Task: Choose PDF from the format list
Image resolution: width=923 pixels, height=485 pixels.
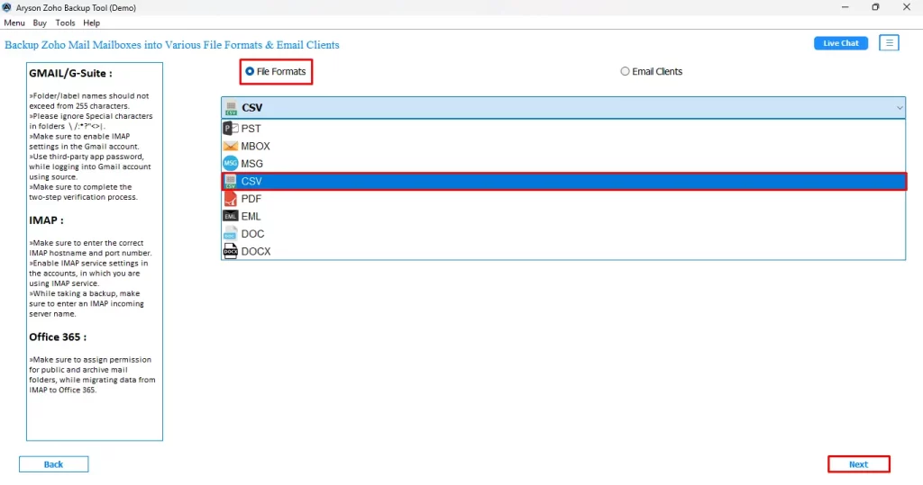Action: tap(563, 199)
